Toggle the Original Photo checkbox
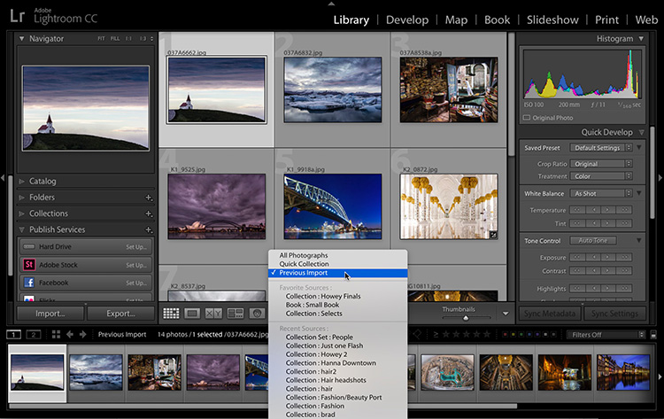The width and height of the screenshot is (664, 419). tap(527, 118)
